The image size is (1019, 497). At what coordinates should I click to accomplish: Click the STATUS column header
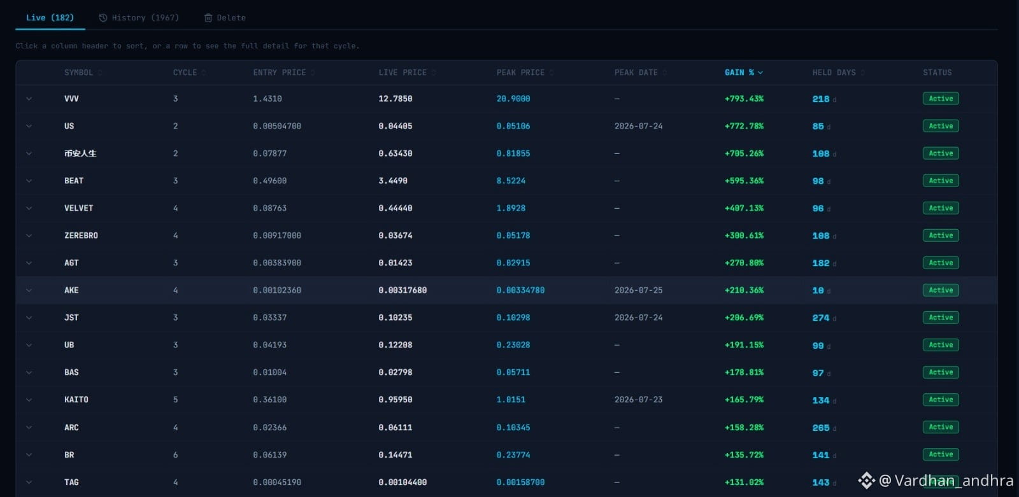937,73
